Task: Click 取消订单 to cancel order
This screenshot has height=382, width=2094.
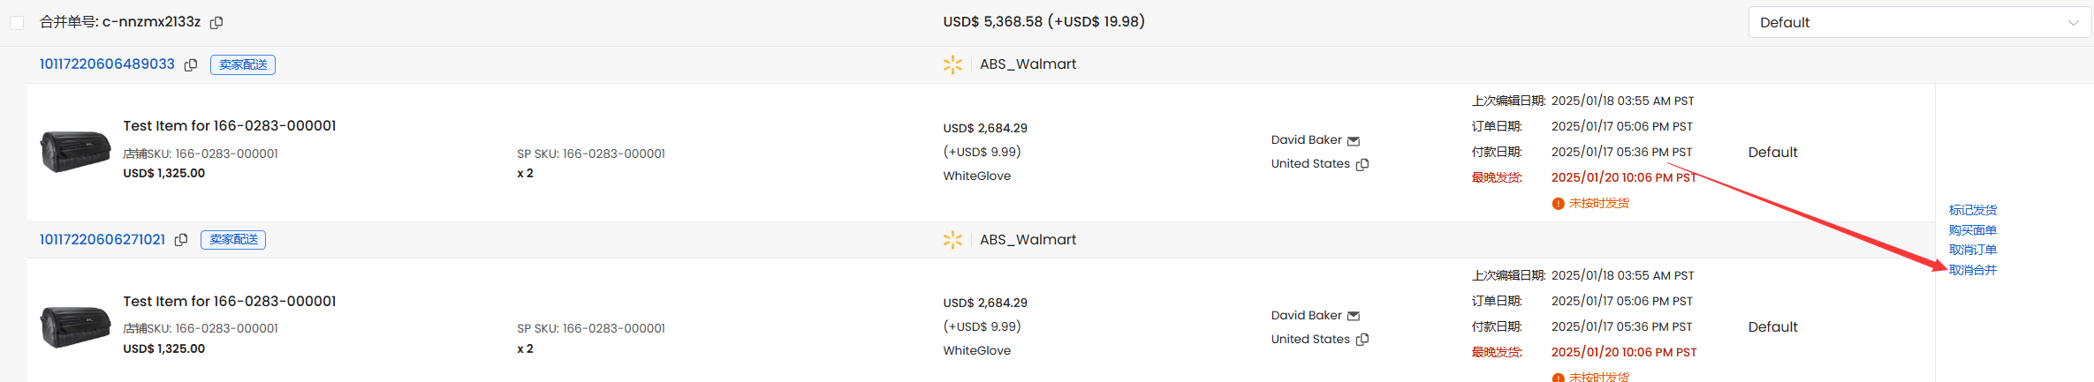Action: (x=1973, y=250)
